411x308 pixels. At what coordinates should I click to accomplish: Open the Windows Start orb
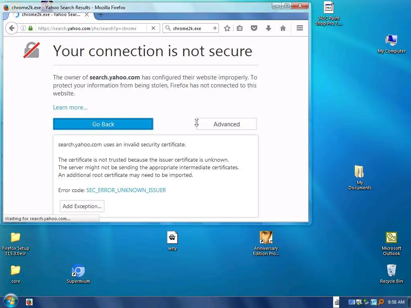click(x=11, y=301)
